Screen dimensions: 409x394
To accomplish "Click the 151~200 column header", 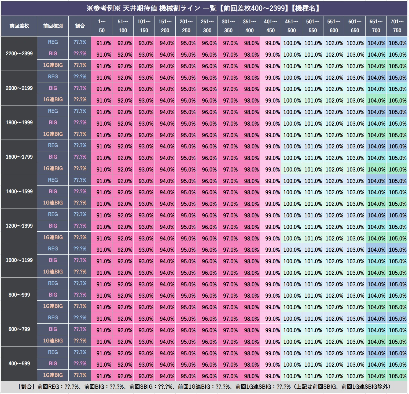I will tap(165, 26).
